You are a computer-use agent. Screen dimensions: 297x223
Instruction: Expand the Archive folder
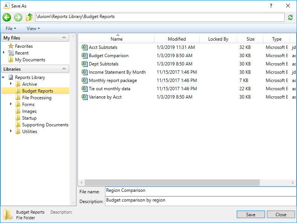[11, 84]
